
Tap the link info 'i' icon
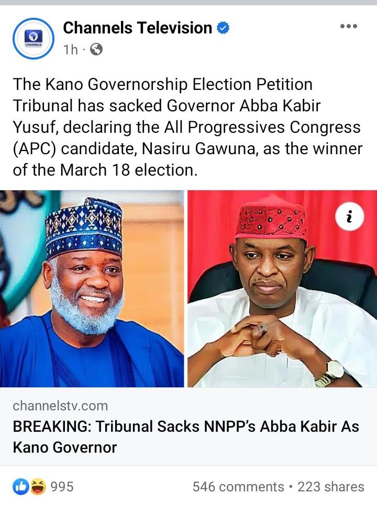(350, 216)
